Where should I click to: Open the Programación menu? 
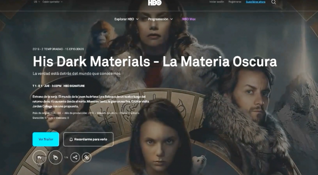(x=160, y=19)
